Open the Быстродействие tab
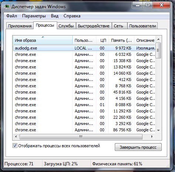This screenshot has width=175, height=172. pos(94,26)
